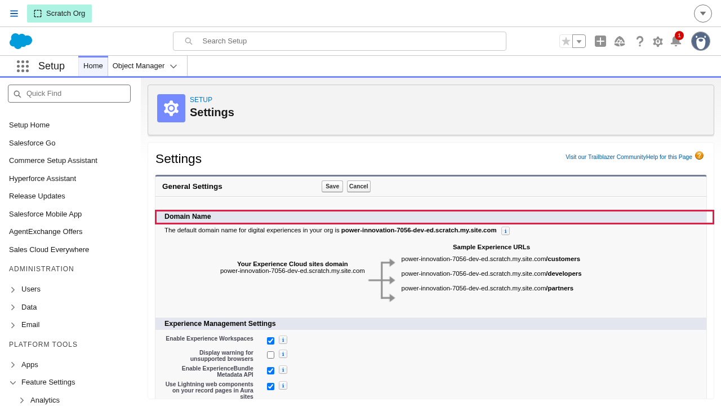Click the Settings gear page icon
The width and height of the screenshot is (721, 406).
[171, 108]
